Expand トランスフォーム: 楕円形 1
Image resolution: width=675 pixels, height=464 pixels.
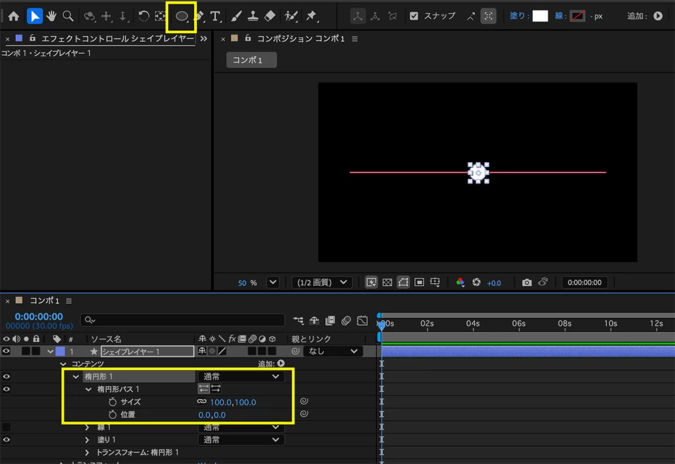[x=87, y=453]
